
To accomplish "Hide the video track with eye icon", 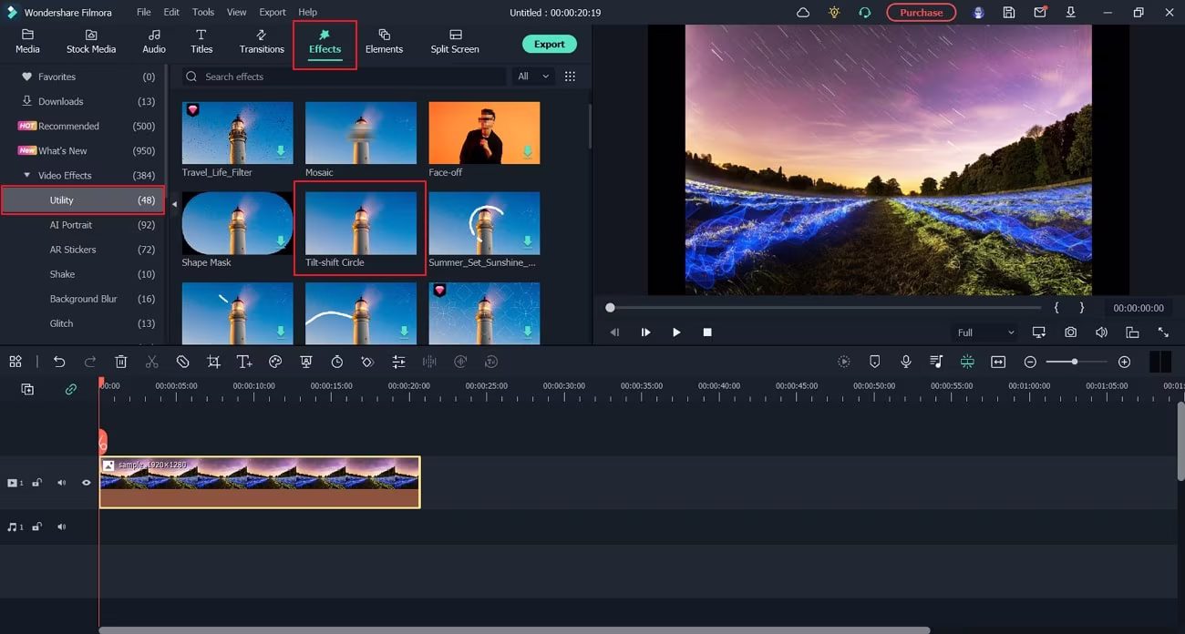I will point(87,483).
